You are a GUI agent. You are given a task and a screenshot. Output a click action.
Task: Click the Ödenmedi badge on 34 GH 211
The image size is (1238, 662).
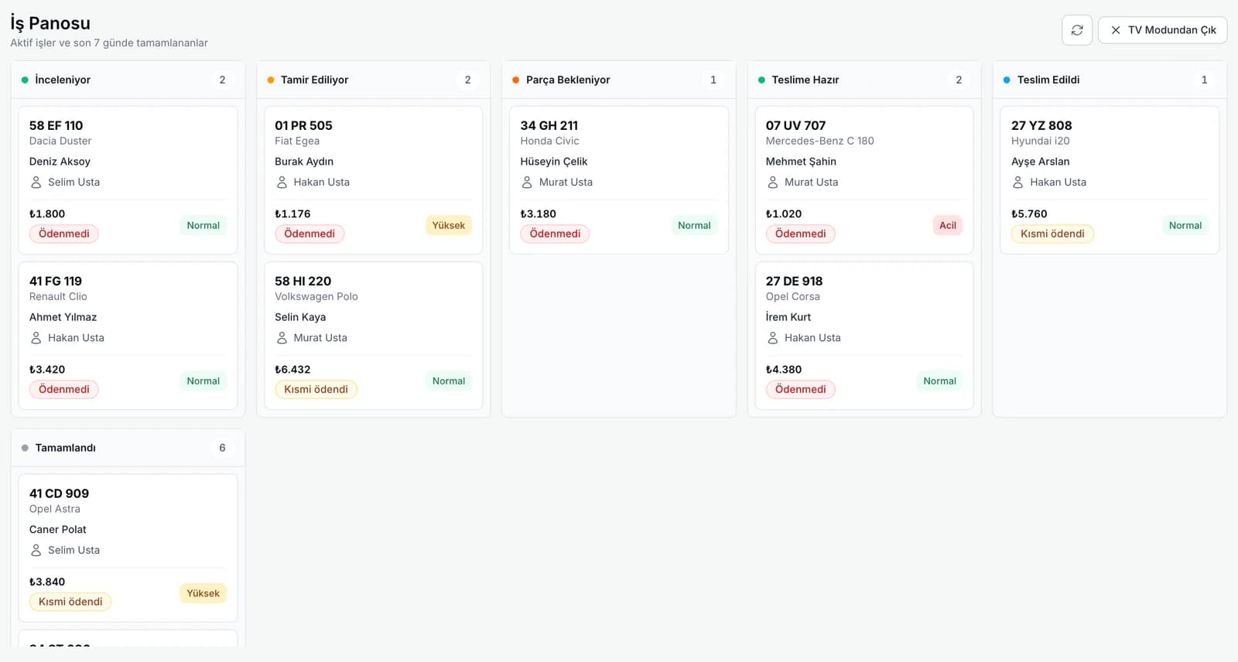(x=555, y=234)
